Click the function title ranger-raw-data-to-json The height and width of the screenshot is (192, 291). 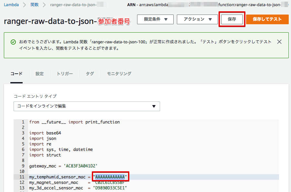pyautogui.click(x=50, y=21)
